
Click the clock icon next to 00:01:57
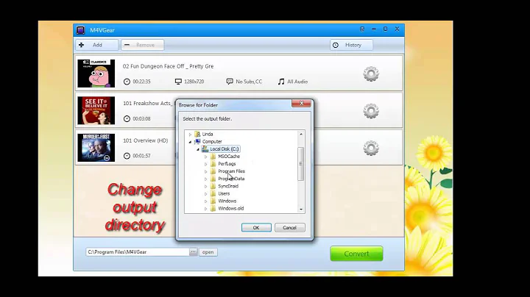coord(127,156)
